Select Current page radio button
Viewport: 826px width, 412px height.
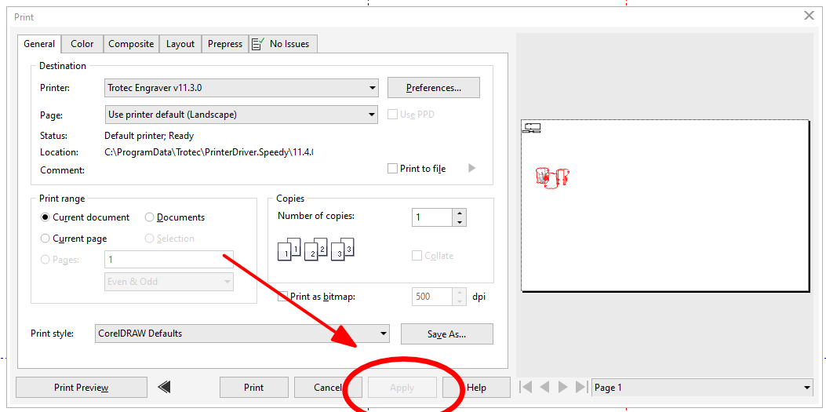pos(45,239)
